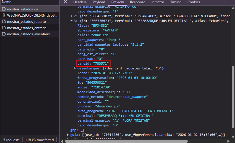Screen dimensions: 235x143
Task: Open the Response tab
Action: click(x=138, y=2)
